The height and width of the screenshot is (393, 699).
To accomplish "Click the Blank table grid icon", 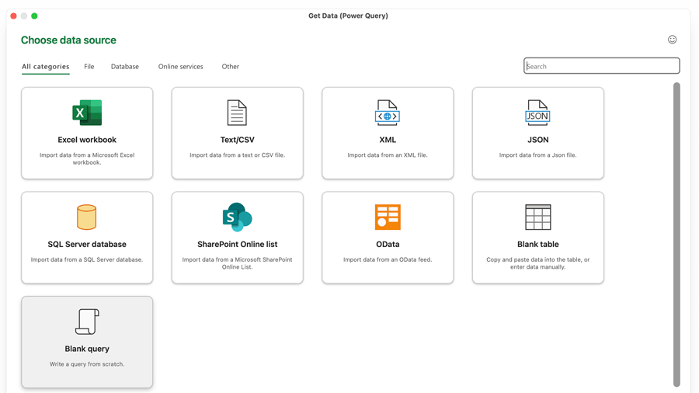I will point(537,217).
